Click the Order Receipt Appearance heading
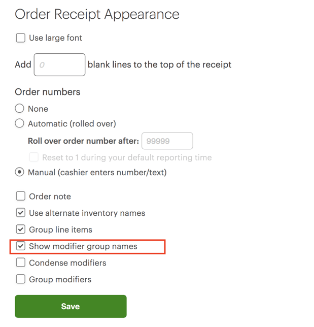314x327 pixels. coord(97,14)
